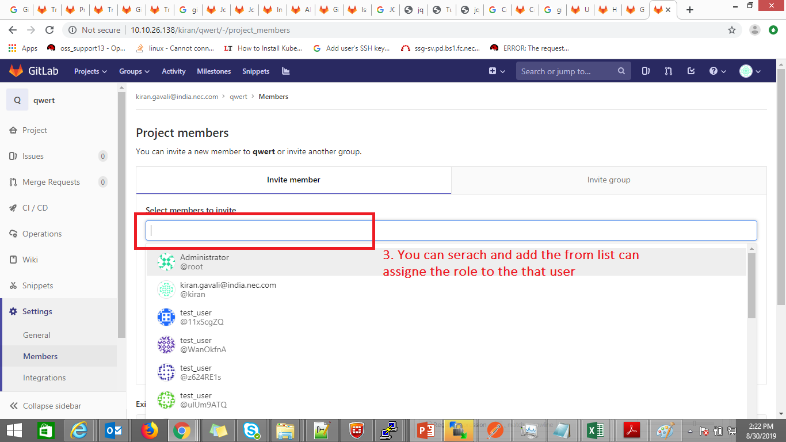
Task: Open Merge Requests from the sidebar
Action: pos(51,182)
